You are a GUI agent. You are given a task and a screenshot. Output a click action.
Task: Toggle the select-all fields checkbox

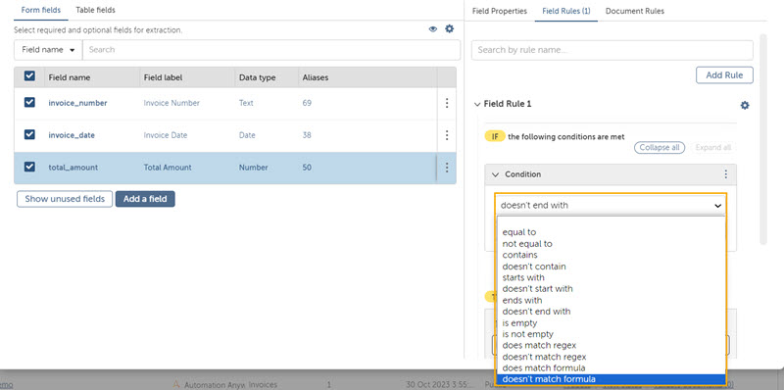[29, 76]
